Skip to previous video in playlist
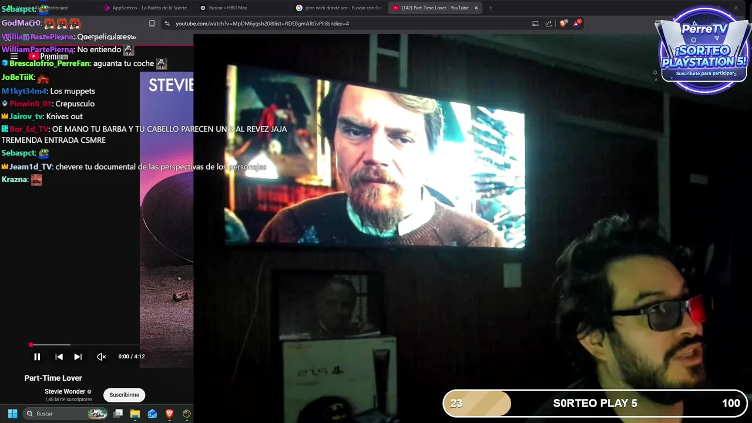 point(59,357)
